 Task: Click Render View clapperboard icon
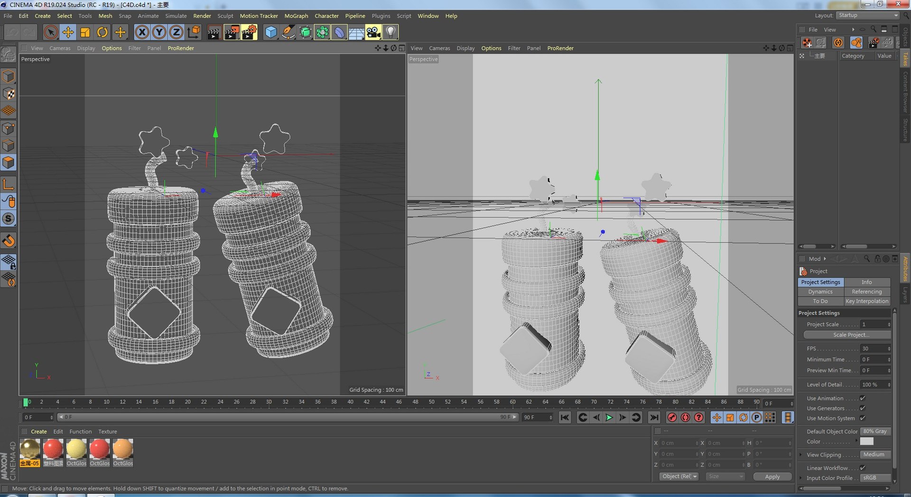(214, 32)
